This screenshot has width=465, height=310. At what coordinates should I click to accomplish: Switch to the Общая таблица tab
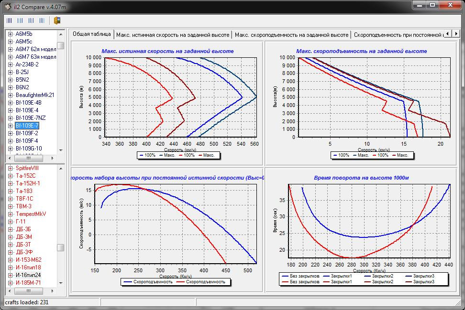coord(93,34)
